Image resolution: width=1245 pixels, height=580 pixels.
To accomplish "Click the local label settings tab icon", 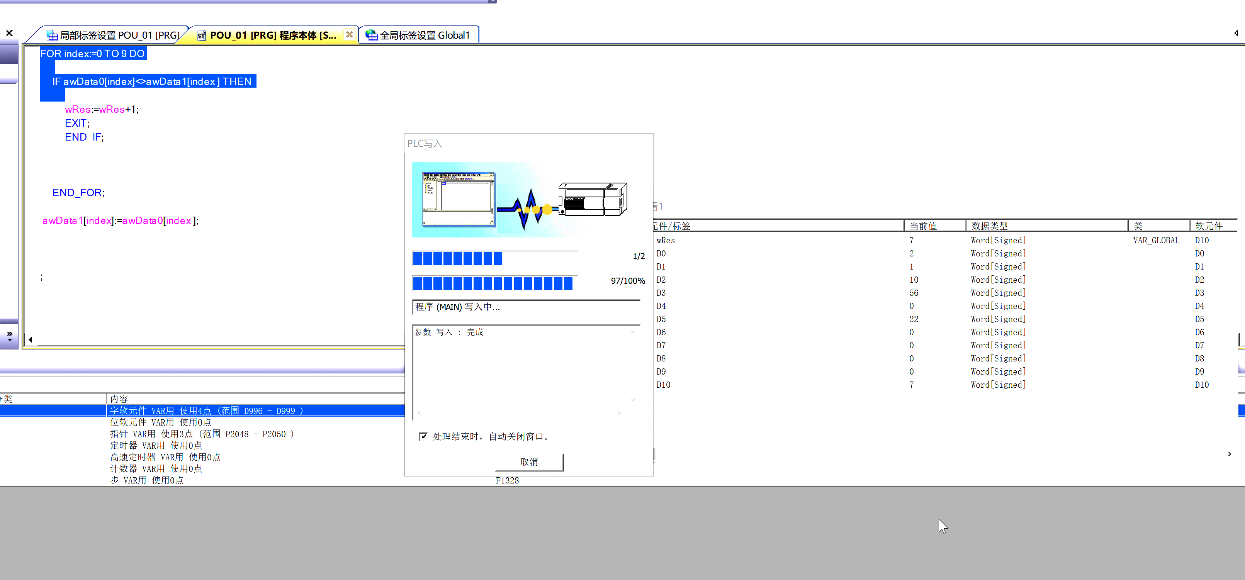I will (x=52, y=35).
